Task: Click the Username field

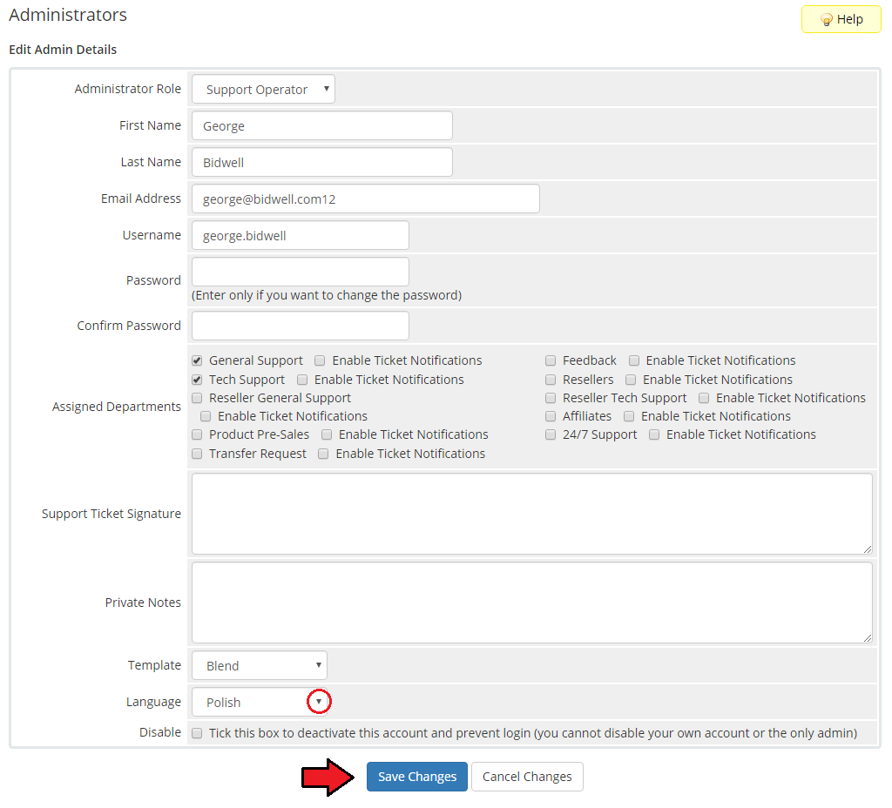Action: pyautogui.click(x=300, y=235)
